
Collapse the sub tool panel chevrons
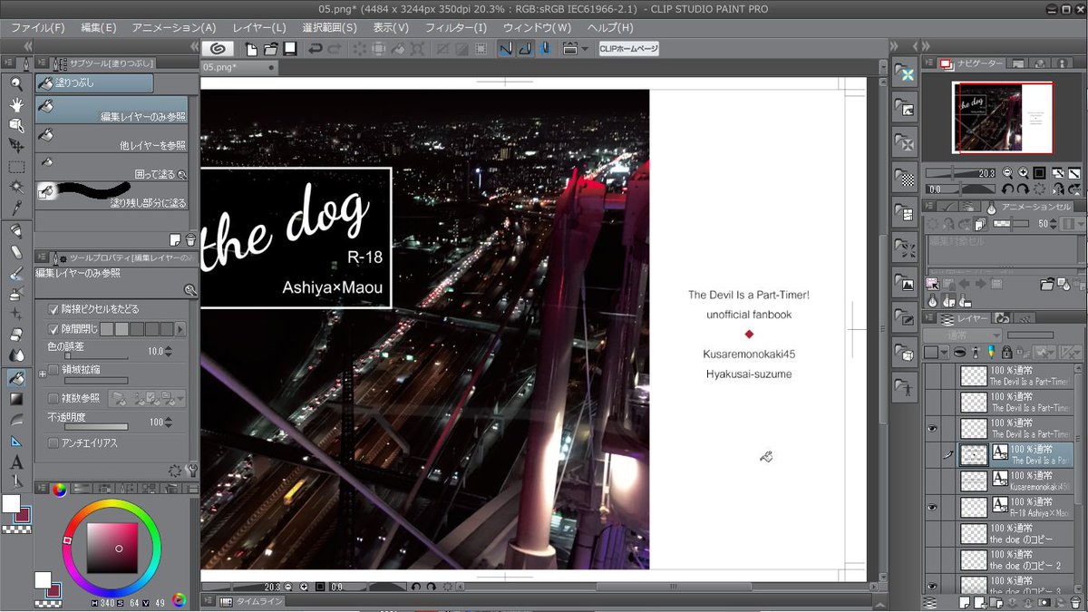click(x=193, y=47)
